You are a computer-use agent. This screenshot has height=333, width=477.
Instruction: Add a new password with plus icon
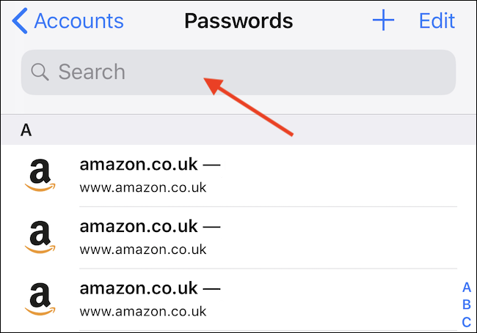[x=383, y=20]
